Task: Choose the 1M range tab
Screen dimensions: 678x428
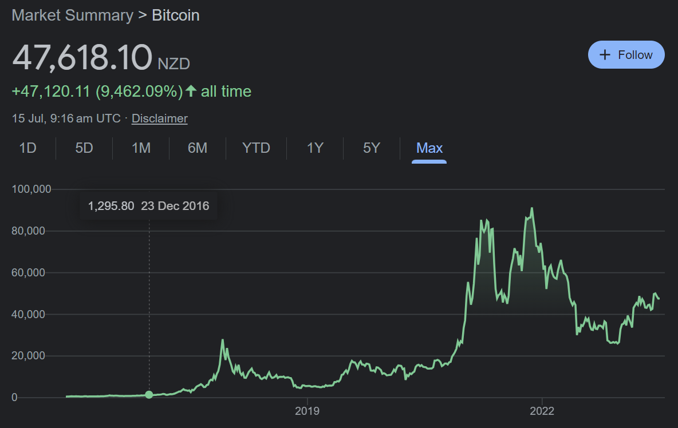Action: 141,148
